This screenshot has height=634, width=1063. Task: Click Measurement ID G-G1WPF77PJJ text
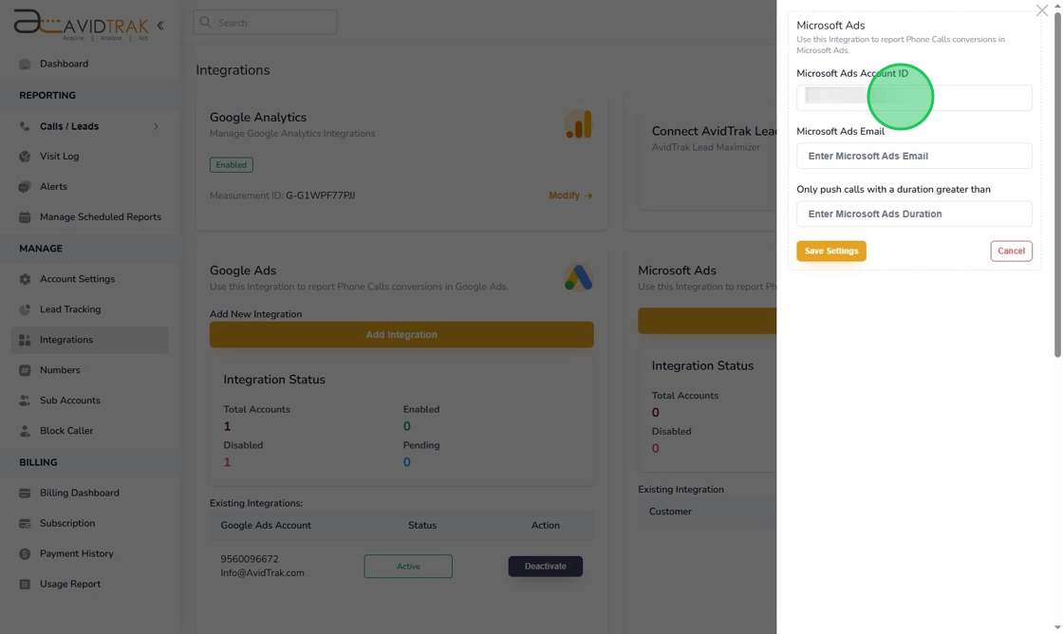pos(282,196)
